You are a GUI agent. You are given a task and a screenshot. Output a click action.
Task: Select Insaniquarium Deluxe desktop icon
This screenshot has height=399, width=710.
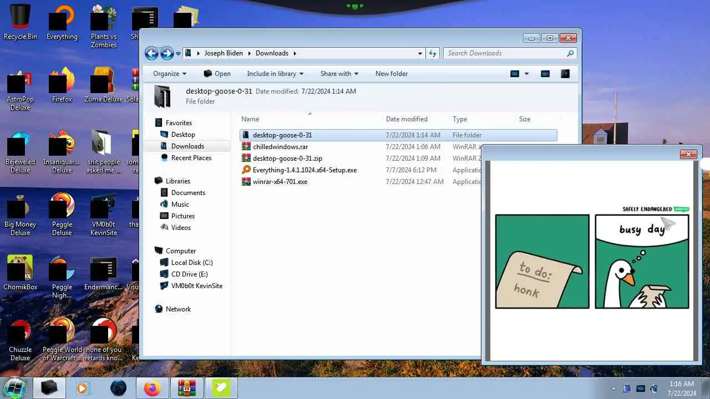click(62, 151)
